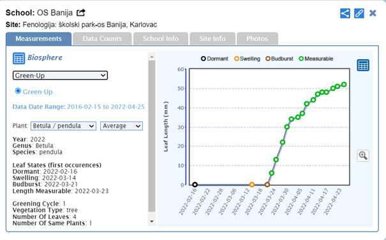Open the Green-Up protocol dropdown
Image resolution: width=386 pixels, height=240 pixels.
pyautogui.click(x=60, y=75)
